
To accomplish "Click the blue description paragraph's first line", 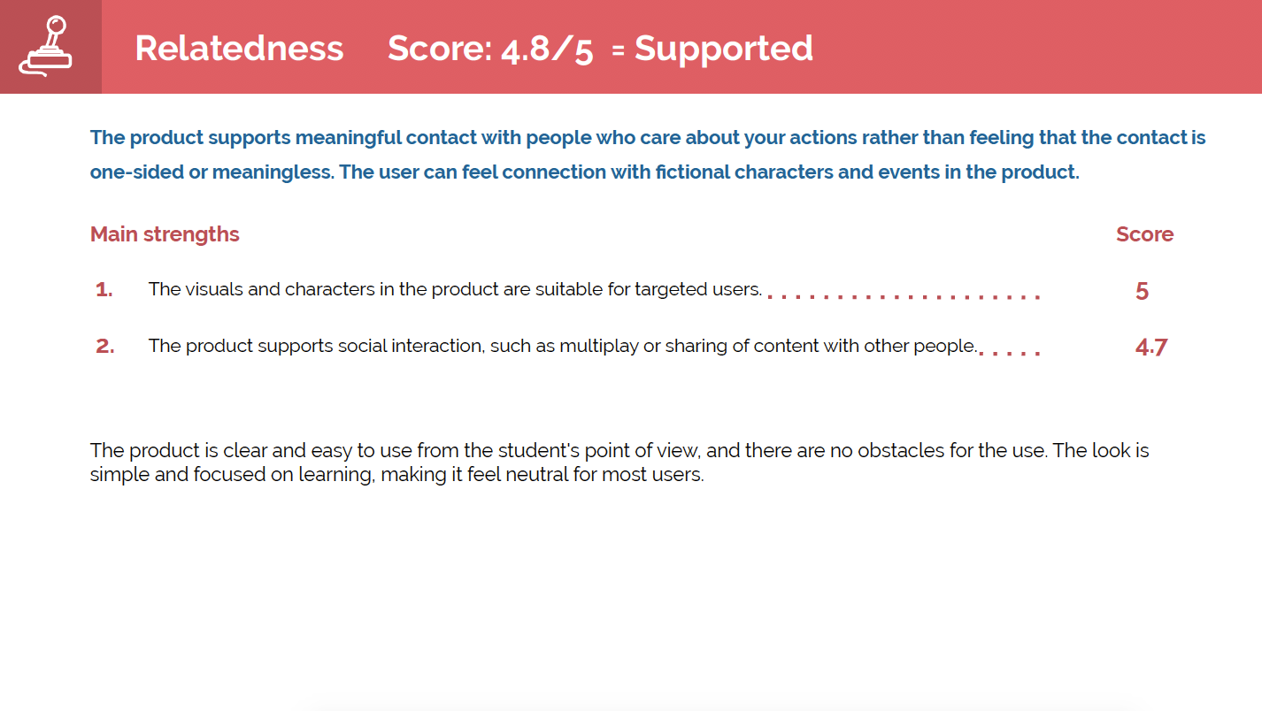I will tap(648, 138).
